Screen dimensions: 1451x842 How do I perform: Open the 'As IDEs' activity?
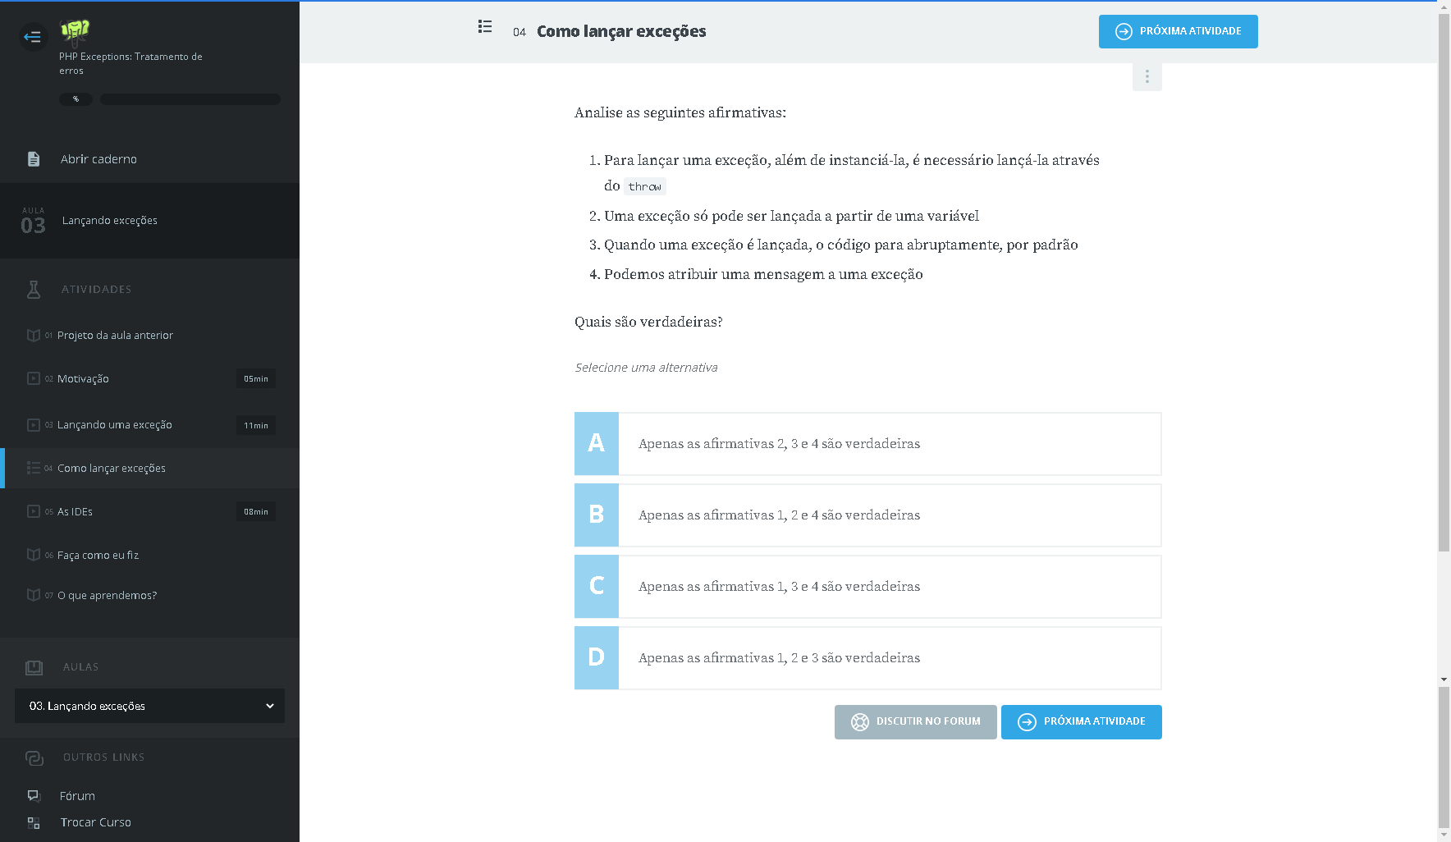pyautogui.click(x=75, y=512)
